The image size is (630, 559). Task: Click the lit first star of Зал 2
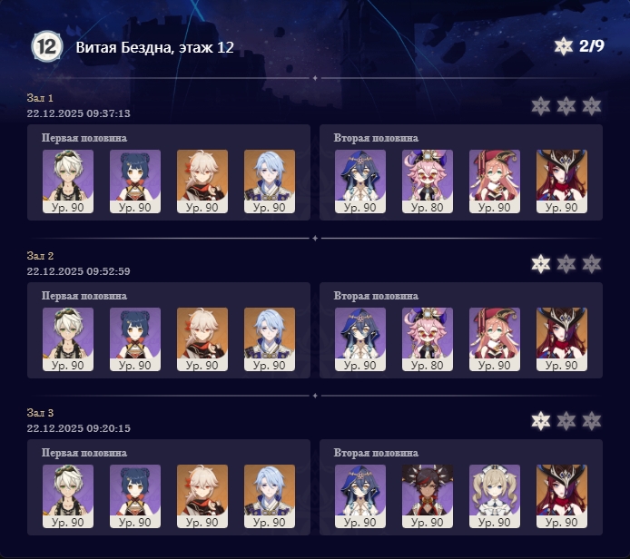(541, 264)
